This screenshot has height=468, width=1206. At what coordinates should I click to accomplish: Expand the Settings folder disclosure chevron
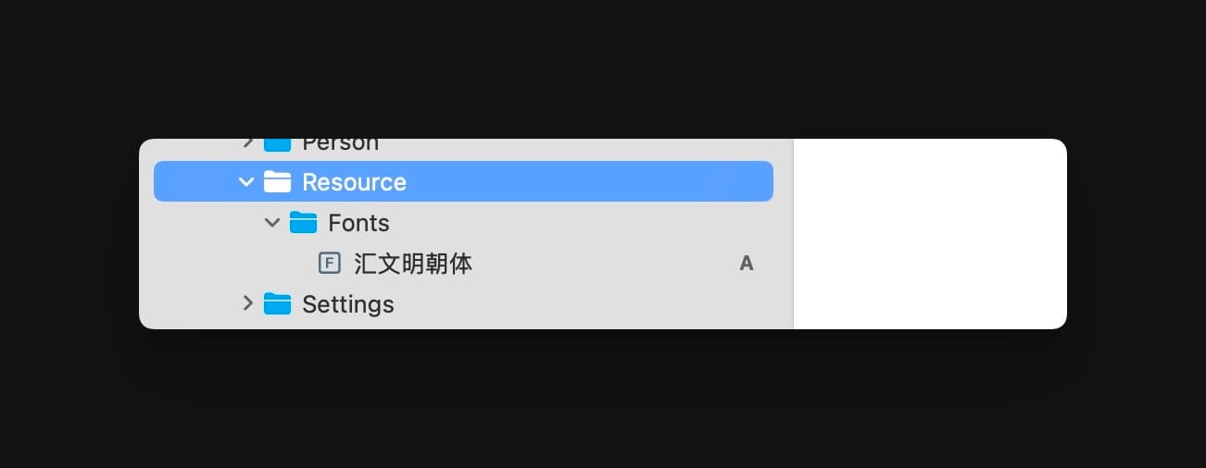(x=247, y=303)
